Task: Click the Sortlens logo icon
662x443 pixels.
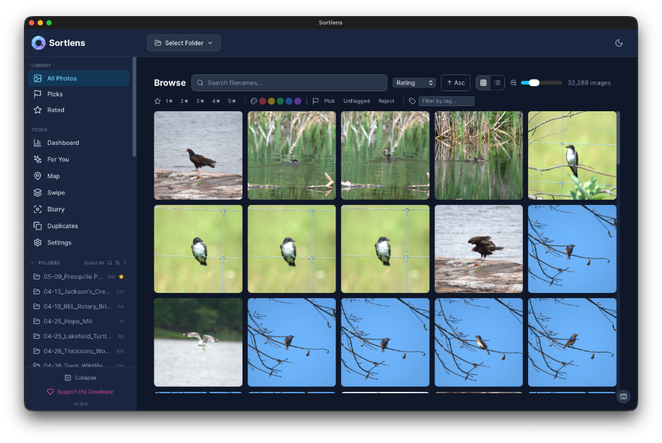Action: coord(38,43)
